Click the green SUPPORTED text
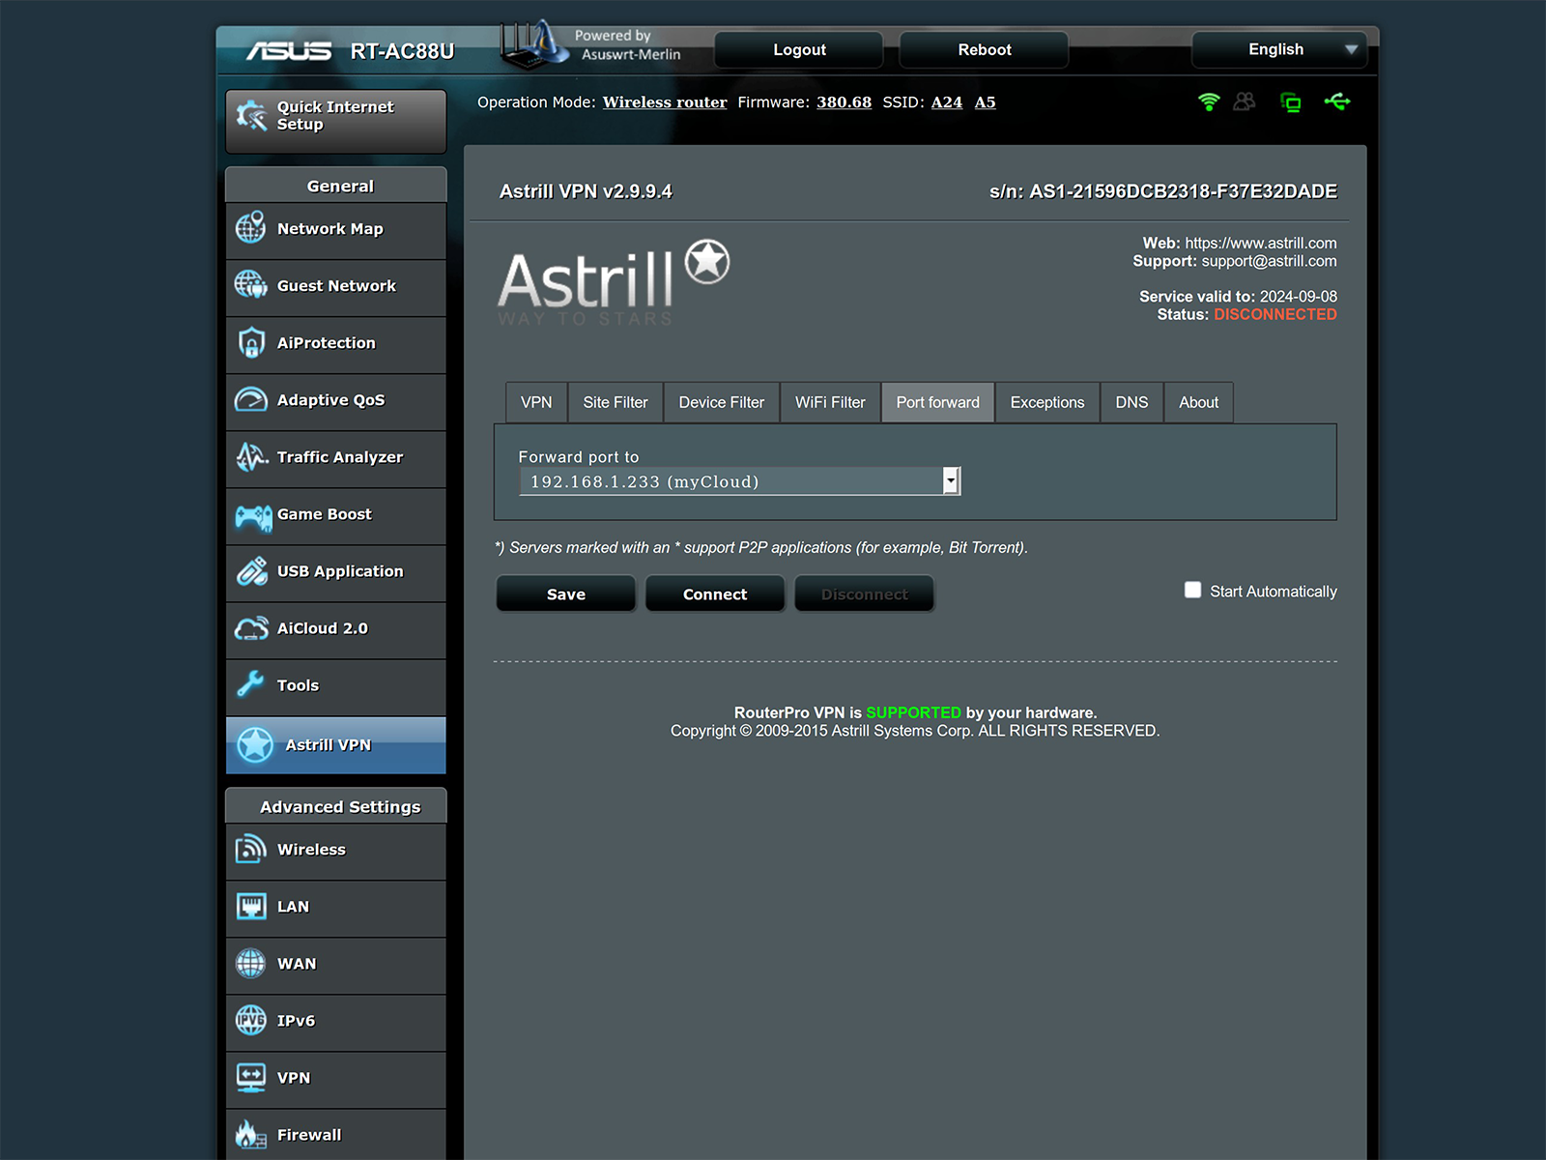Image resolution: width=1546 pixels, height=1160 pixels. pos(913,712)
